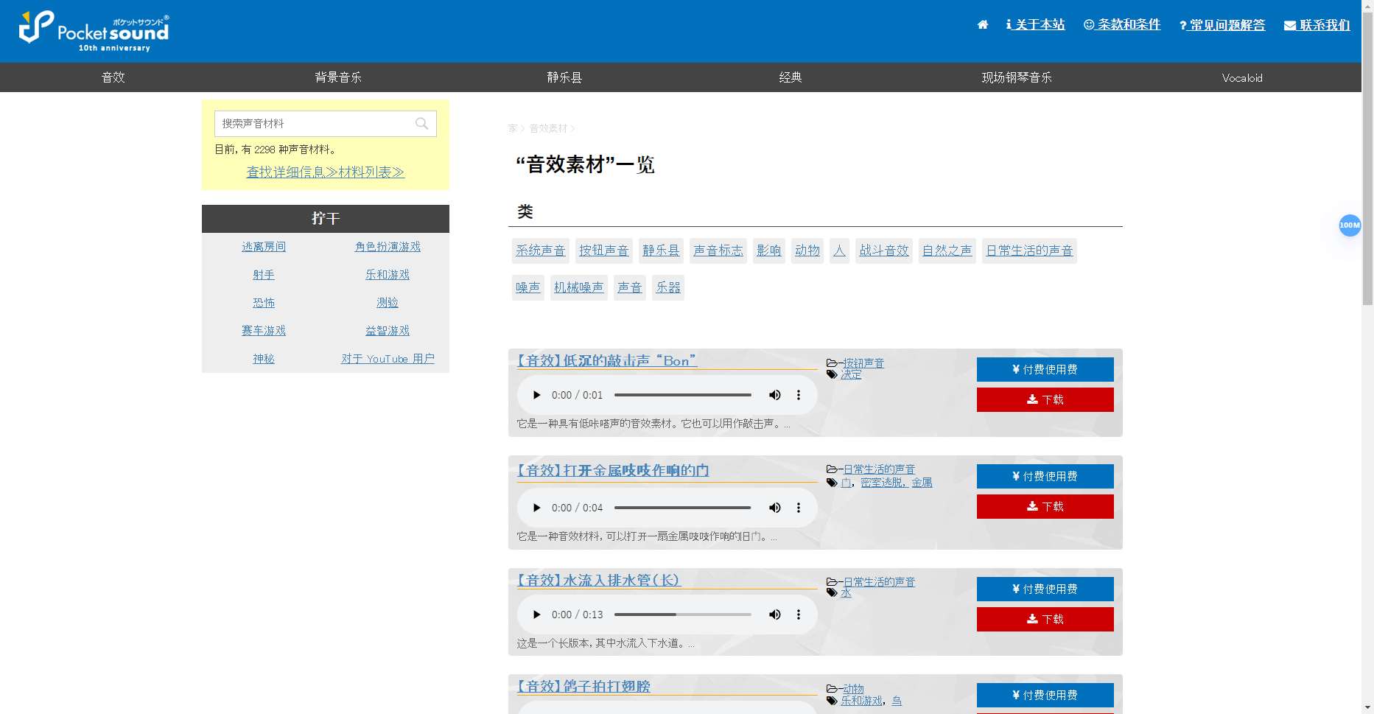
Task: Open the 【音效】低沉的敲击声 title link
Action: (x=607, y=360)
